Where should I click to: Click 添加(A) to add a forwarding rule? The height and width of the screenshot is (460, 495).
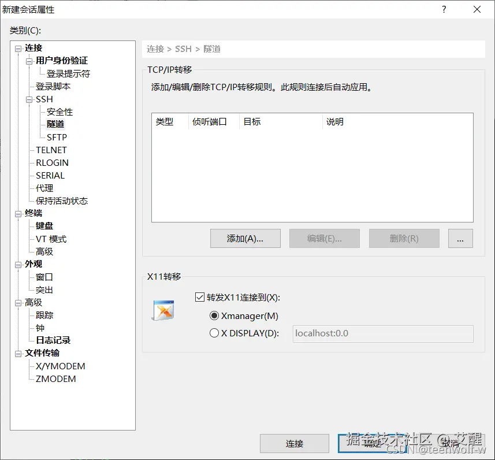coord(245,238)
